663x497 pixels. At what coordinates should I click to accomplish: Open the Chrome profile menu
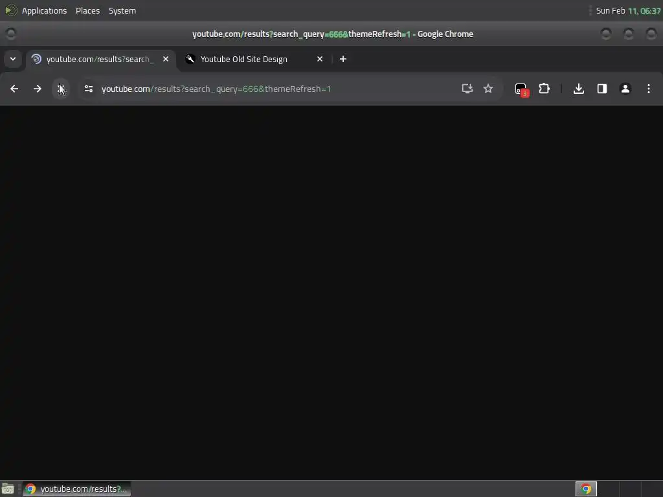click(x=625, y=89)
